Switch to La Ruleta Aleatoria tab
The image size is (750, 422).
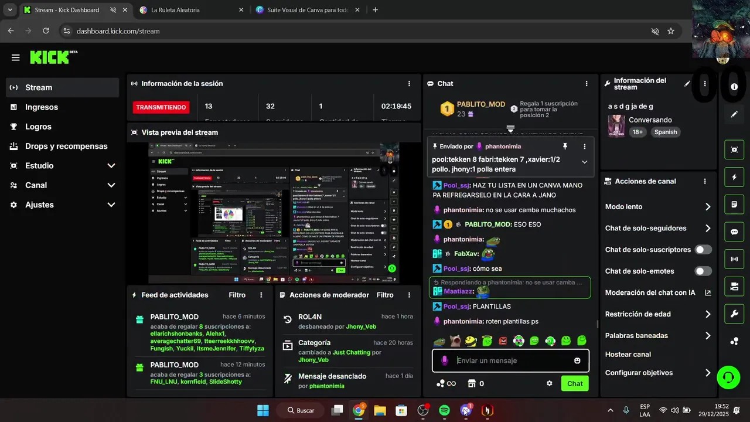coord(192,10)
